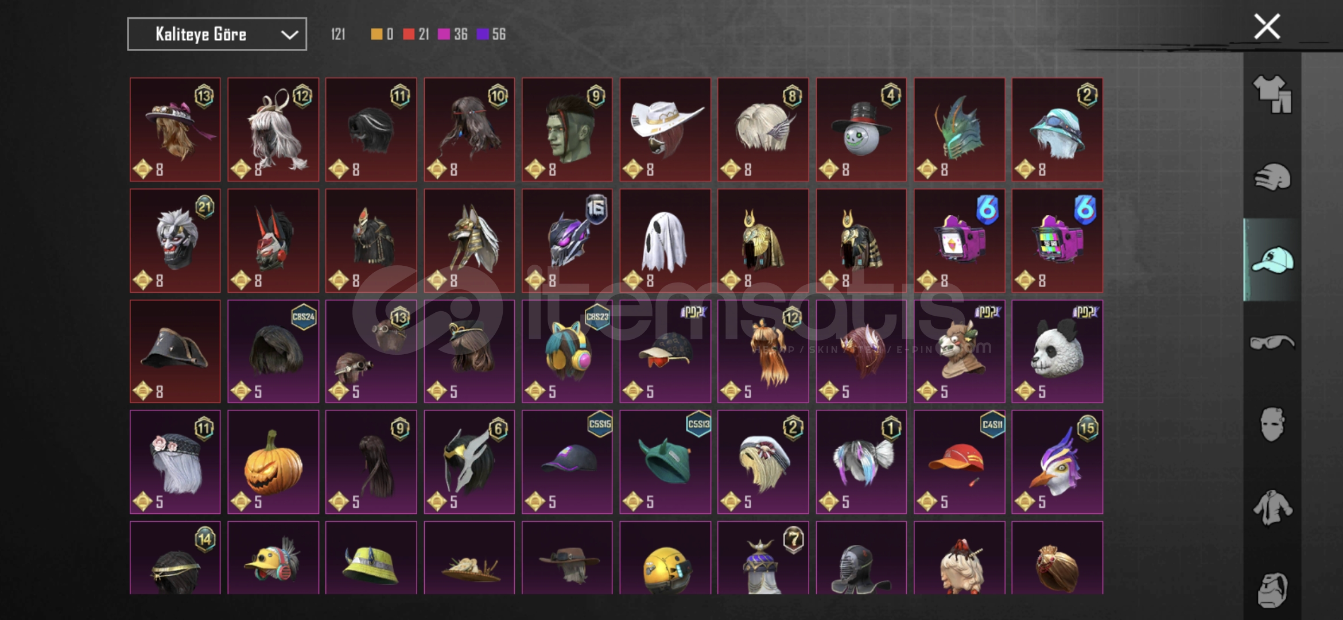Open the face mask category icon
The image size is (1343, 620).
[x=1272, y=424]
